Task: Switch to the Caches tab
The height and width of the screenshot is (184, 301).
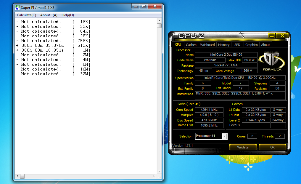Action: 191,45
